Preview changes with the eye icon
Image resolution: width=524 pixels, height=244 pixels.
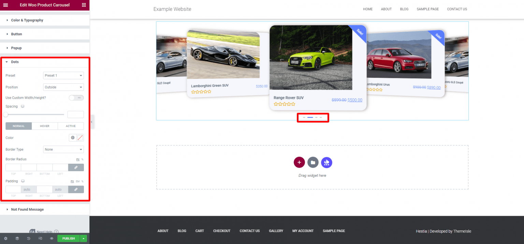pyautogui.click(x=52, y=239)
